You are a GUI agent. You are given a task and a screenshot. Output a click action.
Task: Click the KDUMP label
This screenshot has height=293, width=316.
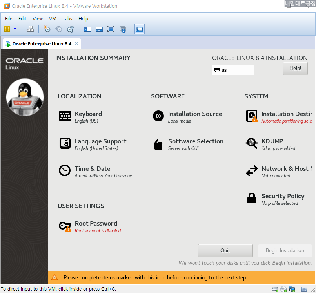click(x=272, y=141)
